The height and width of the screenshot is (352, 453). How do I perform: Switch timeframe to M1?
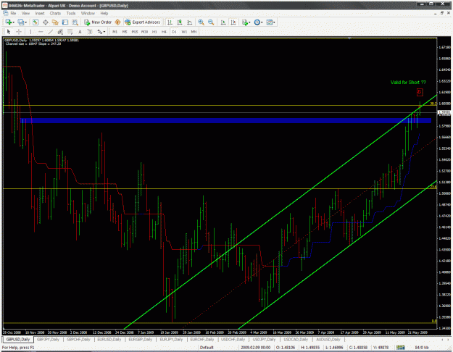coord(115,32)
